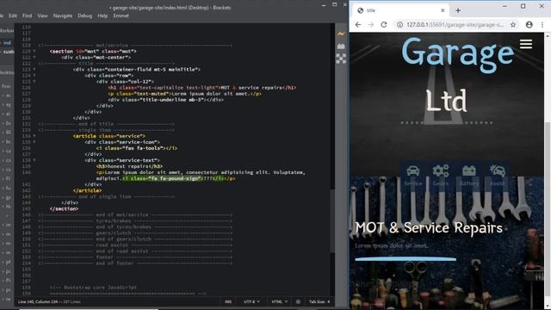Open the UTF-8 encoding dropdown
Screen dimensions: 551x310
[252, 301]
